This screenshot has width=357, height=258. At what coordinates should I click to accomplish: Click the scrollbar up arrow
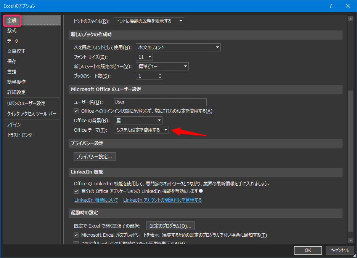[351, 19]
